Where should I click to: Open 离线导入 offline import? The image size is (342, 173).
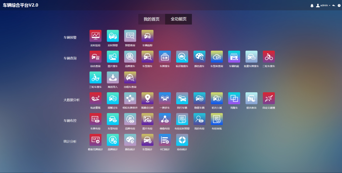coord(113,78)
